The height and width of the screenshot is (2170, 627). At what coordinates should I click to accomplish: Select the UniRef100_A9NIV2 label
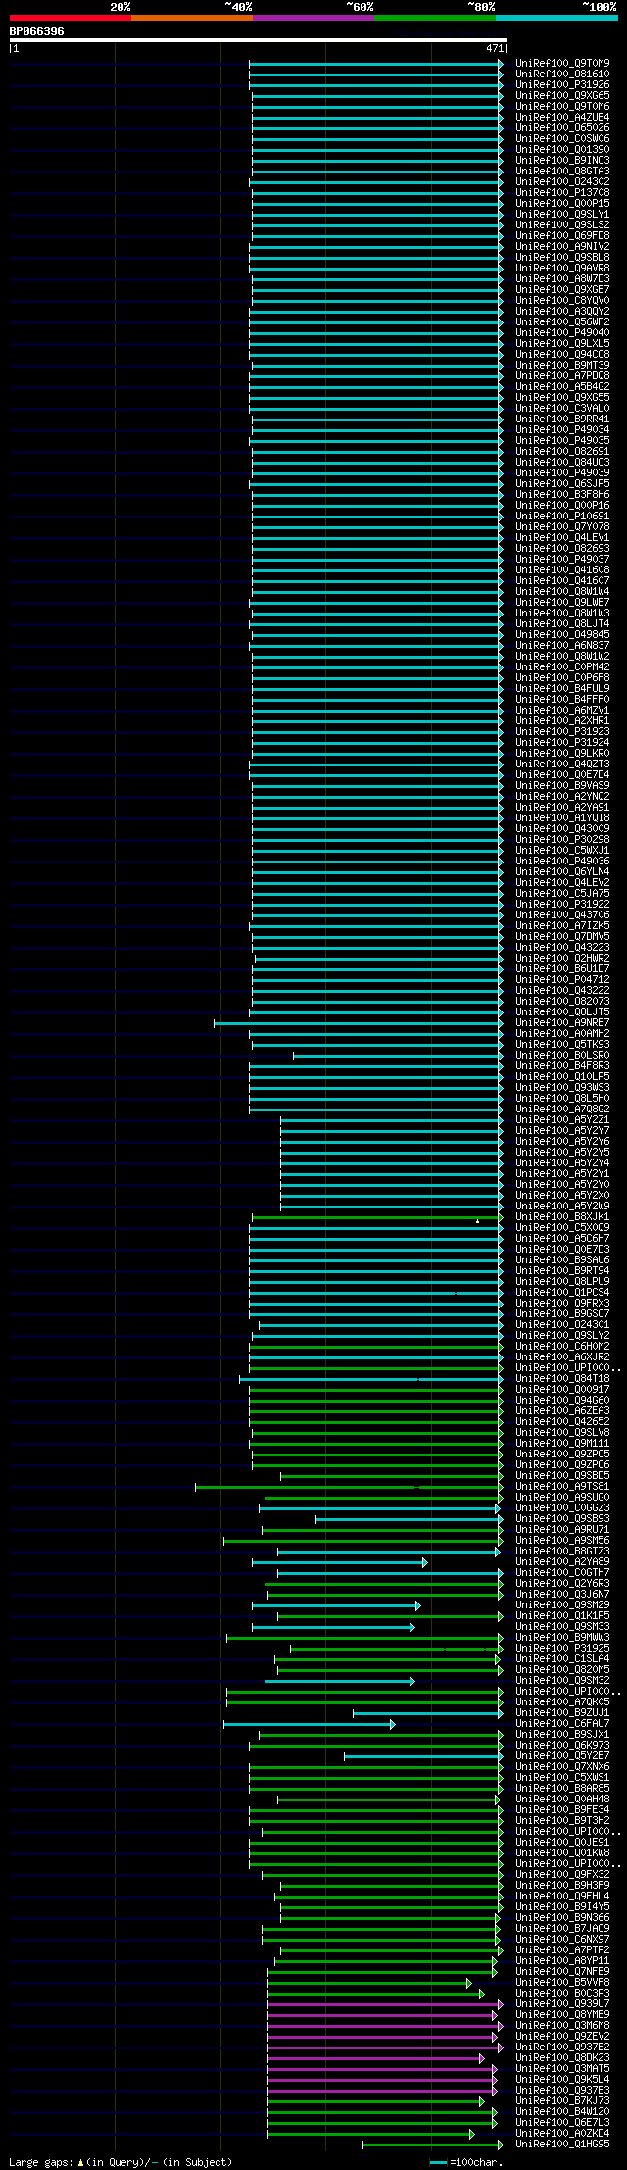pos(562,247)
